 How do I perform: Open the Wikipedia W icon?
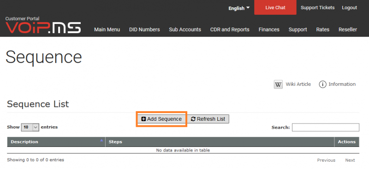[x=278, y=84]
